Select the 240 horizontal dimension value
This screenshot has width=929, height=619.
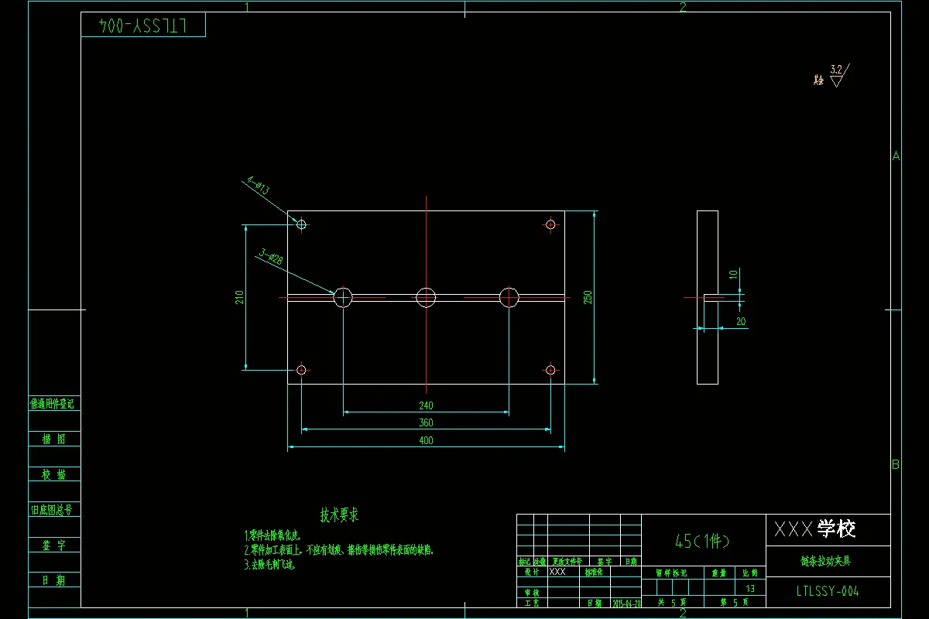[427, 405]
